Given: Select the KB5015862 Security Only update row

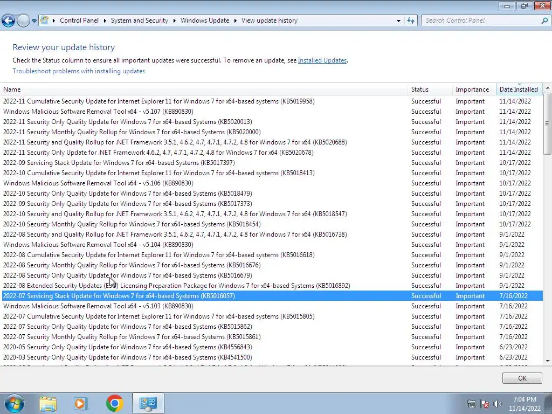Looking at the screenshot, I should (x=272, y=326).
